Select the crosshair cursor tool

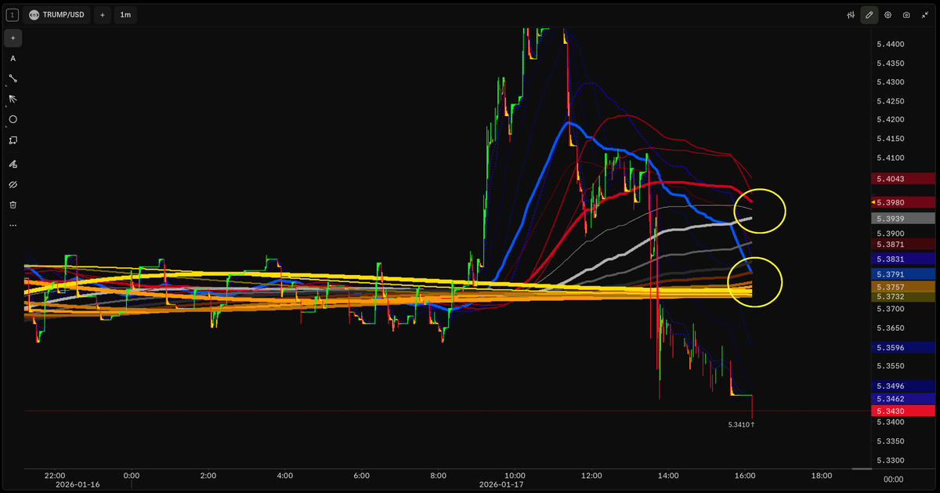click(13, 38)
